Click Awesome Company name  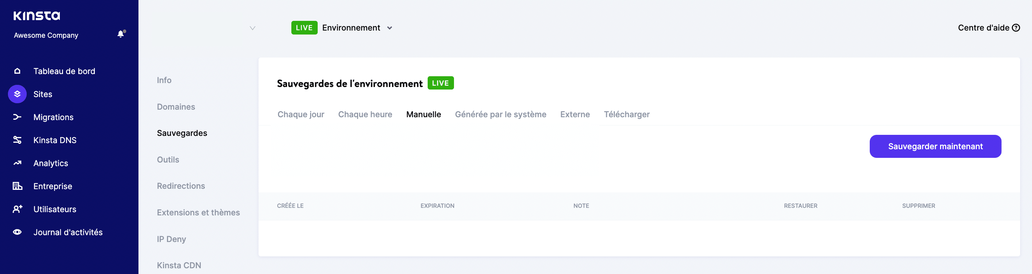pos(46,35)
